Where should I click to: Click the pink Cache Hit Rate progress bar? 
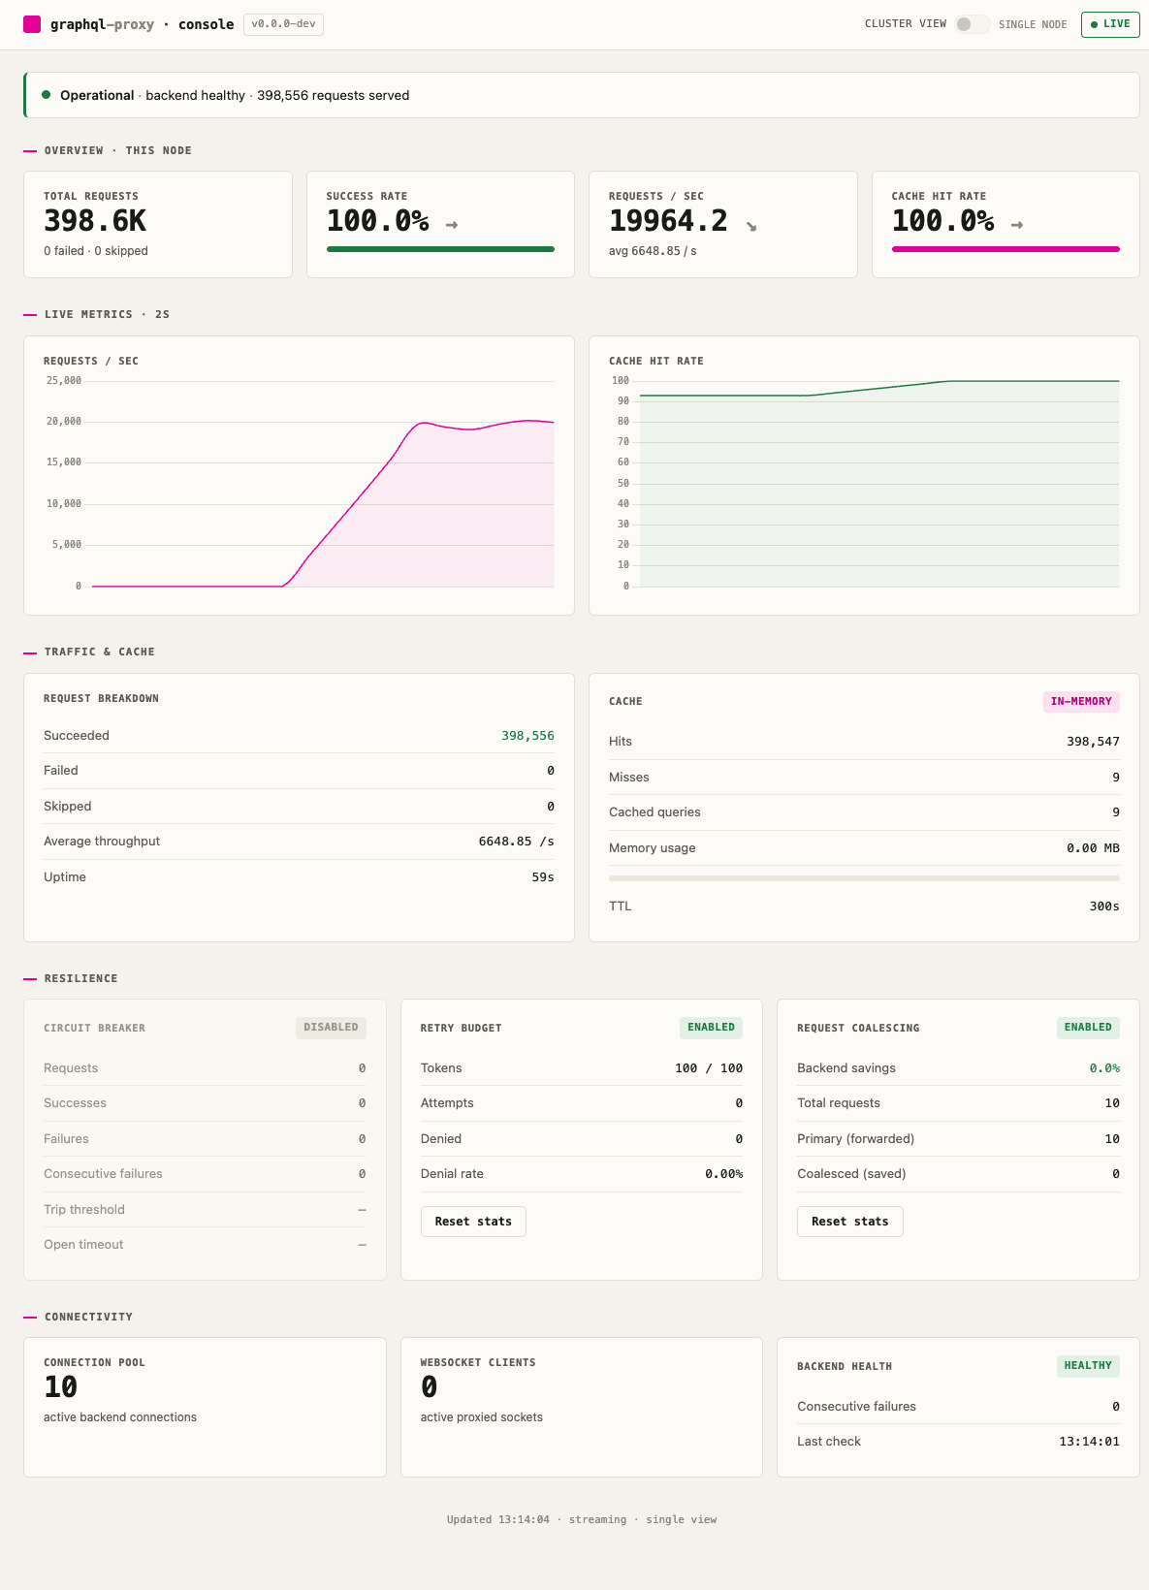pos(1005,249)
